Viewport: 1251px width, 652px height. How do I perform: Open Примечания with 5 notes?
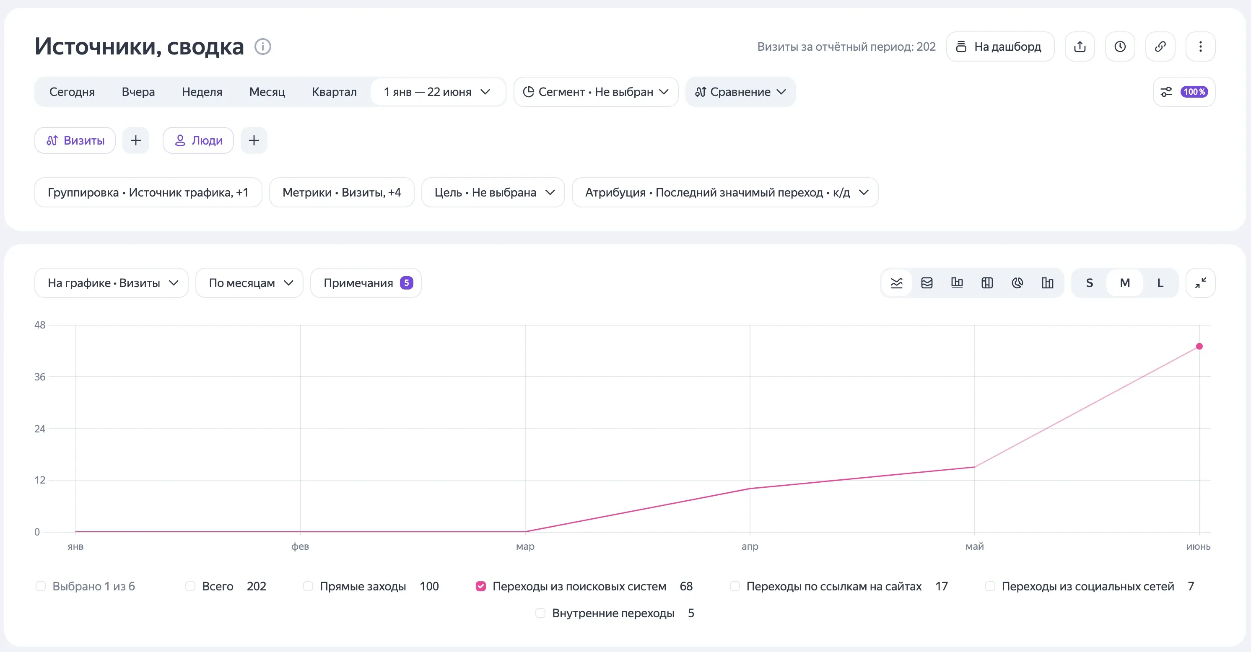366,283
